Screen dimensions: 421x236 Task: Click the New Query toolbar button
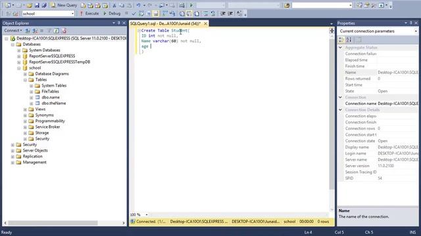[64, 5]
